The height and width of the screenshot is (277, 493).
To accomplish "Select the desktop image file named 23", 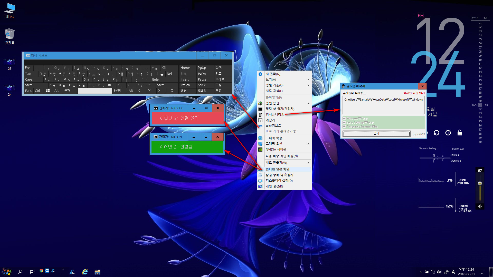I will pyautogui.click(x=10, y=64).
